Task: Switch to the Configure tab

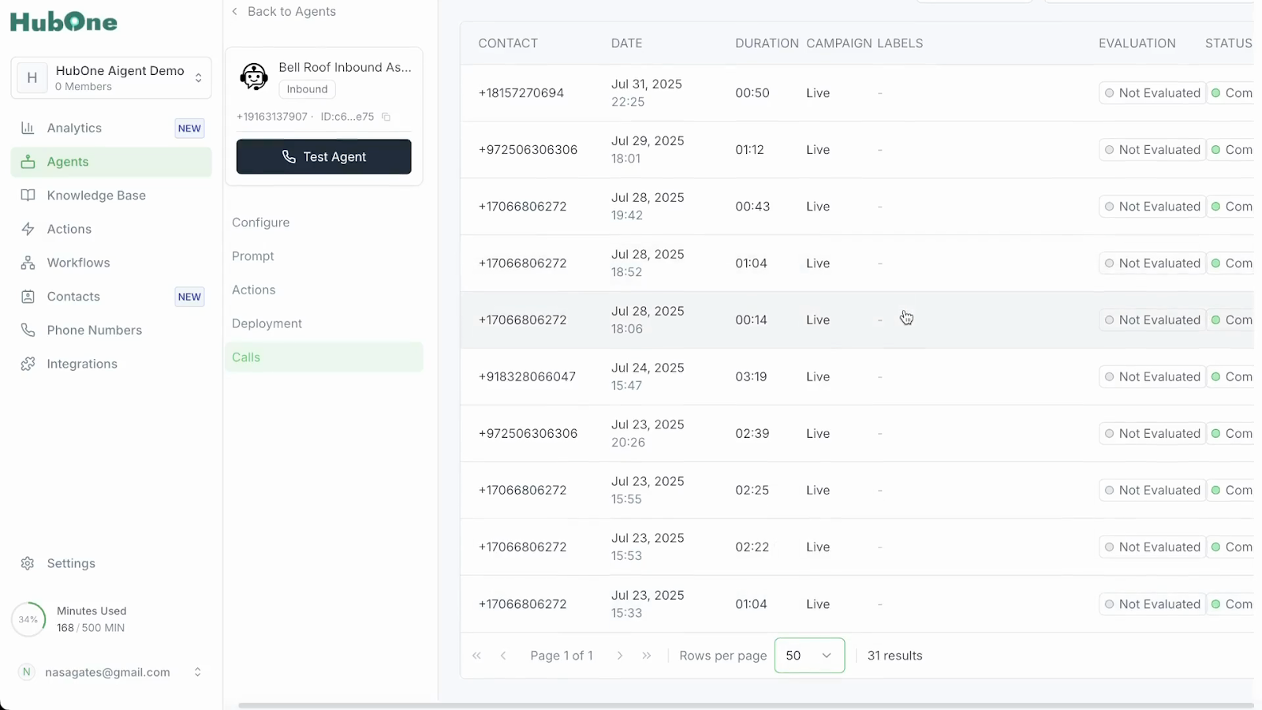Action: tap(261, 222)
